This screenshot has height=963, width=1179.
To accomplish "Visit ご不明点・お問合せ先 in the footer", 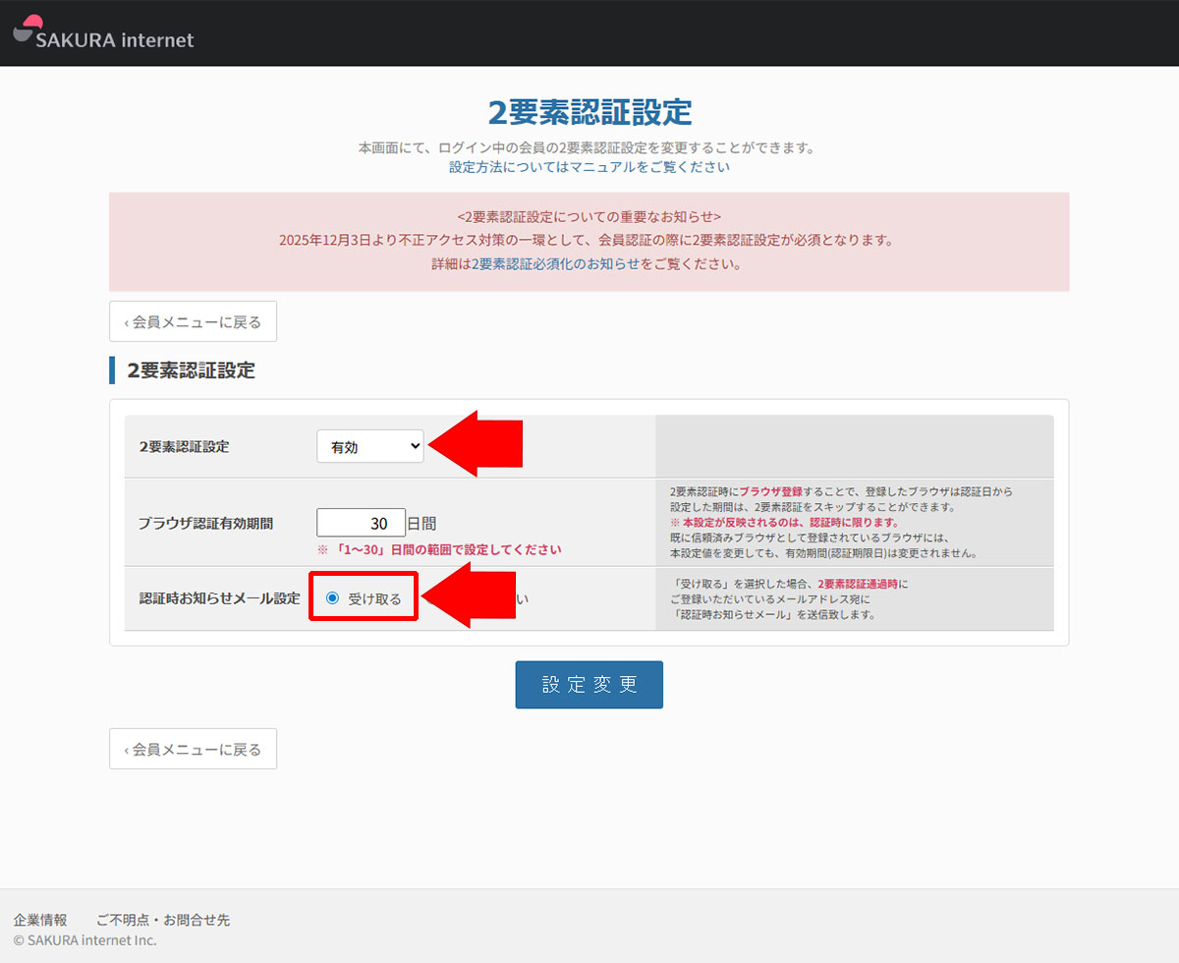I will point(163,920).
